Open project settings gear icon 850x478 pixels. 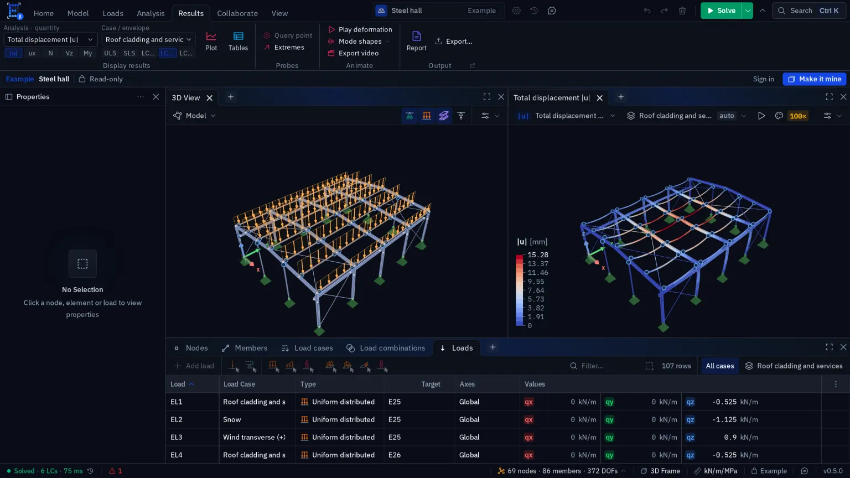point(516,11)
